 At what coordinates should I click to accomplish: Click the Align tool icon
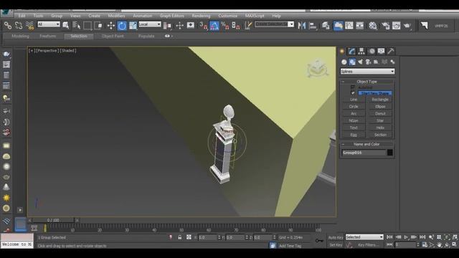(313, 26)
